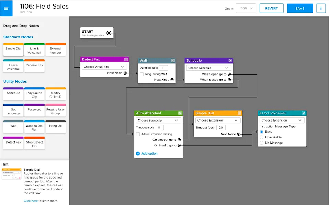Delete the Schedule node via X icon

coord(230,60)
